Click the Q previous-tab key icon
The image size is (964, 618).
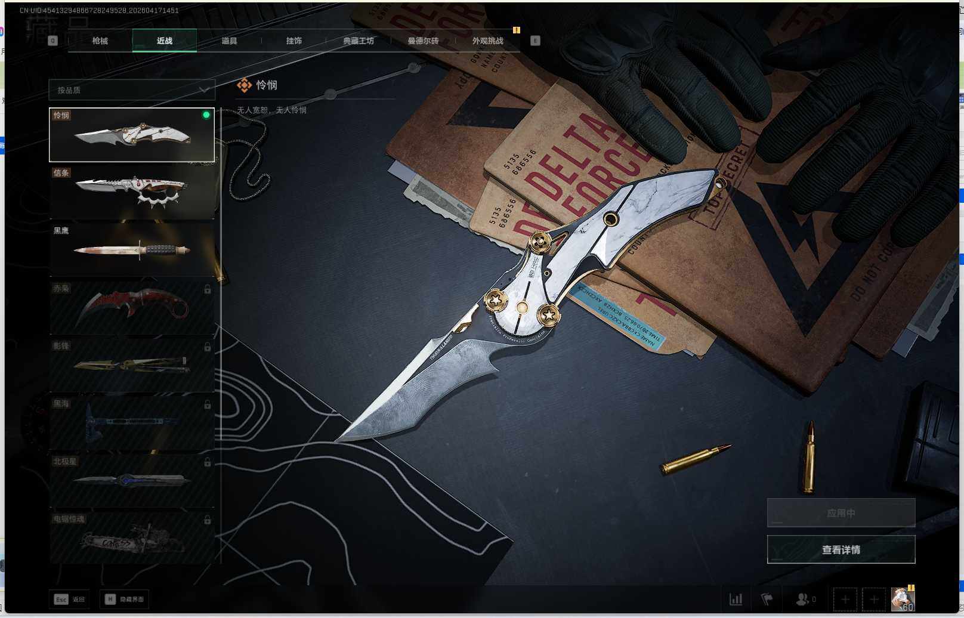click(x=53, y=41)
